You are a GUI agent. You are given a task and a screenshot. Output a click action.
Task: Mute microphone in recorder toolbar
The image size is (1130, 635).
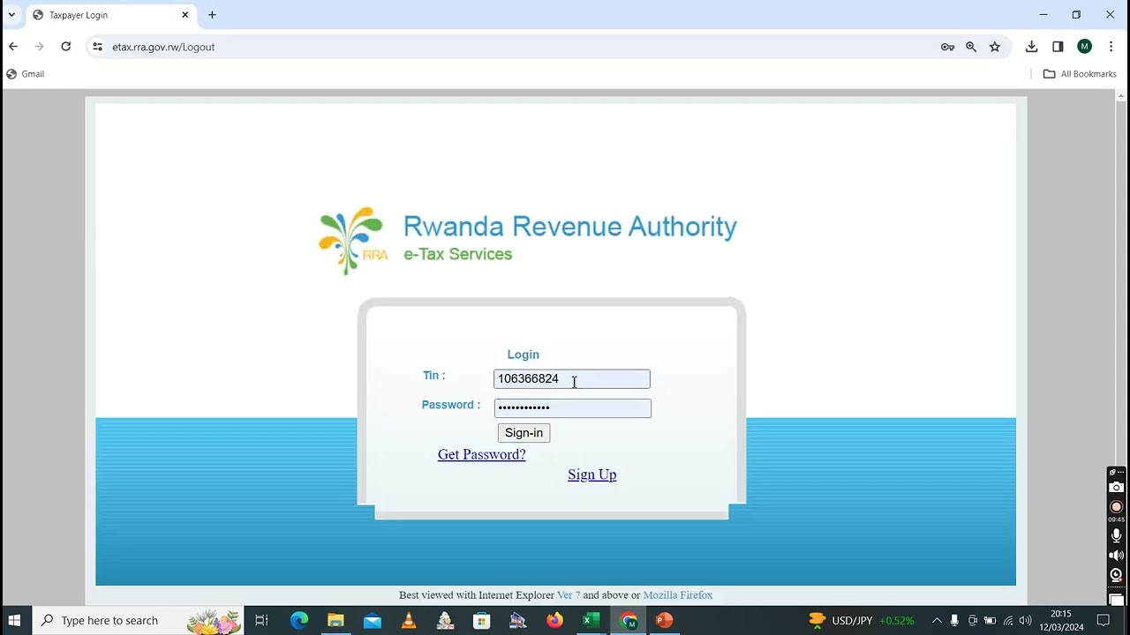[1117, 535]
